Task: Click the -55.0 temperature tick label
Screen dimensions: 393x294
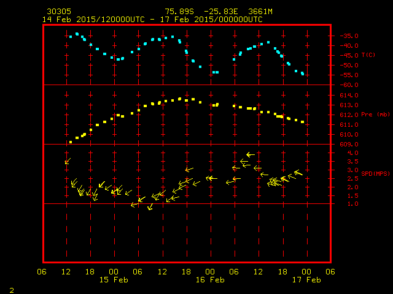Action: point(349,75)
